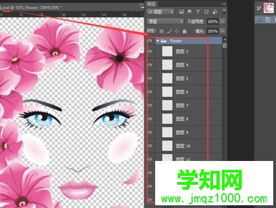This screenshot has height=208, width=276.
Task: Click the 图层 8 layer thumbnail
Action: 167,118
